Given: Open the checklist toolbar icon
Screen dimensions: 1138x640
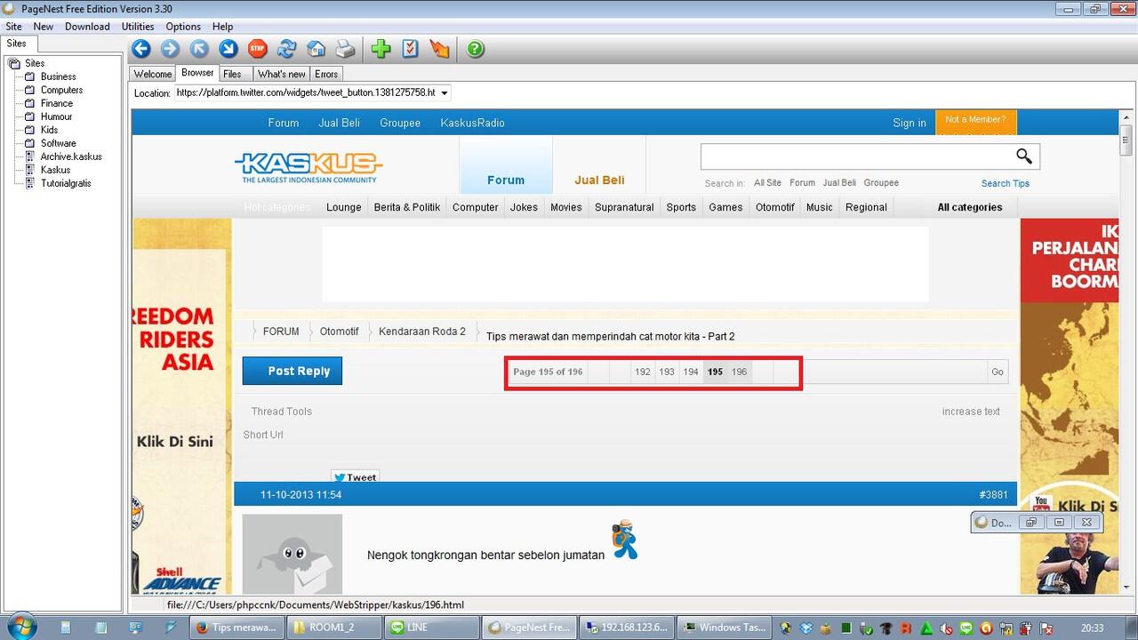Looking at the screenshot, I should coord(410,49).
